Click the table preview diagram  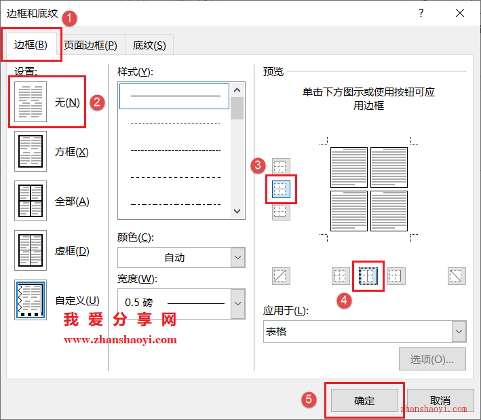[x=369, y=189]
